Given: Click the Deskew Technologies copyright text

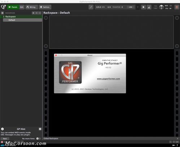Looking at the screenshot, I should tap(90, 89).
